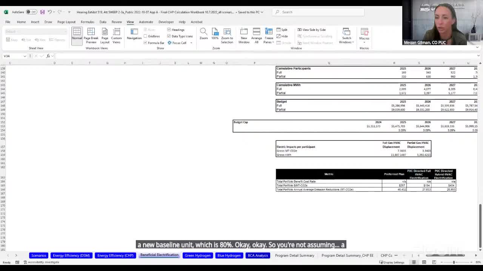Switch to Page Layout in status bar
483x271 pixels.
tap(424, 262)
